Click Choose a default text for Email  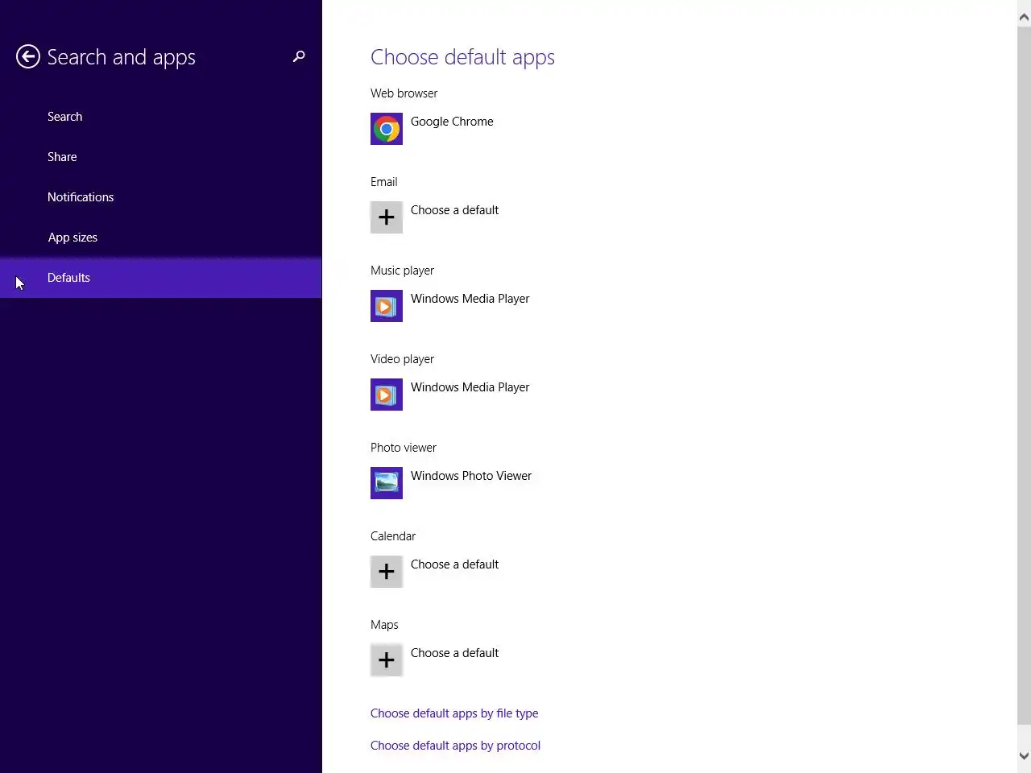pyautogui.click(x=454, y=210)
